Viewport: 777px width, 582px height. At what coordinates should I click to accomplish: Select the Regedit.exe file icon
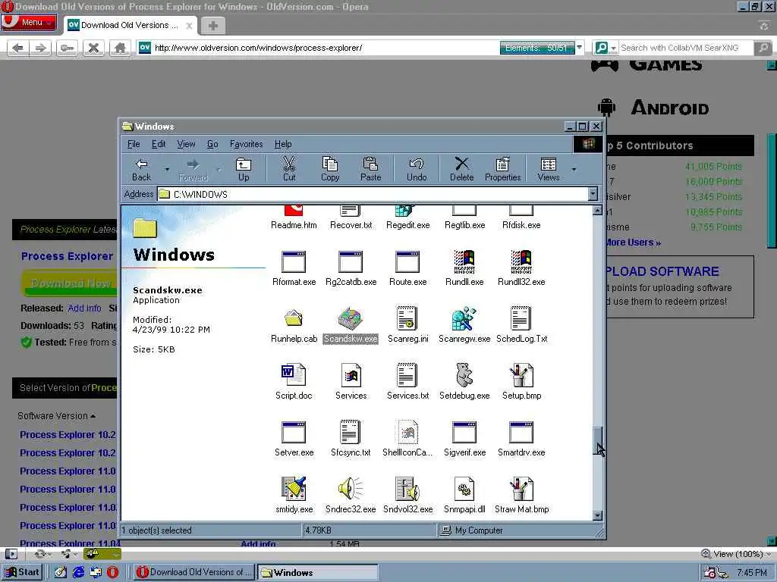(x=407, y=218)
